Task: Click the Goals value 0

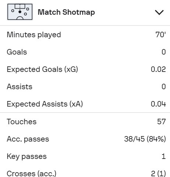Action: tap(164, 52)
